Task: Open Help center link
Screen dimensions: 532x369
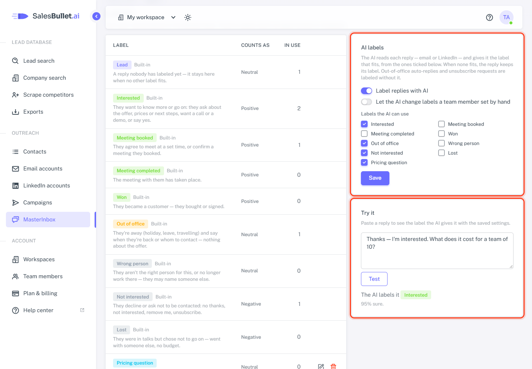Action: tap(48, 310)
